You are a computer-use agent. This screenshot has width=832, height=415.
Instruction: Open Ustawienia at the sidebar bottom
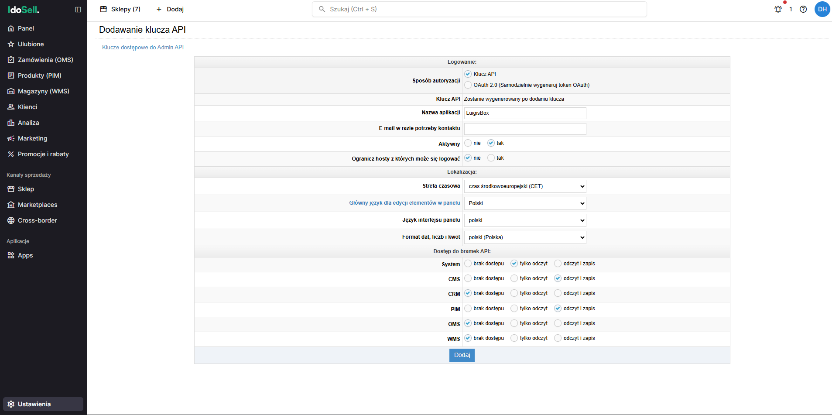(35, 404)
